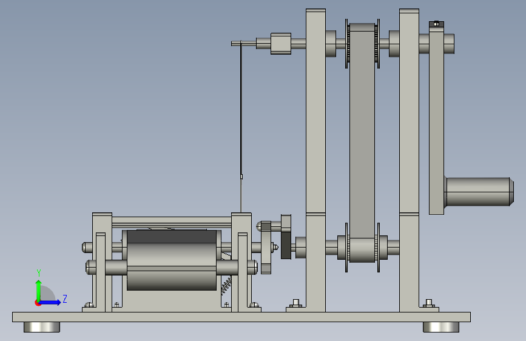
Task: Select the hex coupling on upper shaft
Action: click(281, 44)
